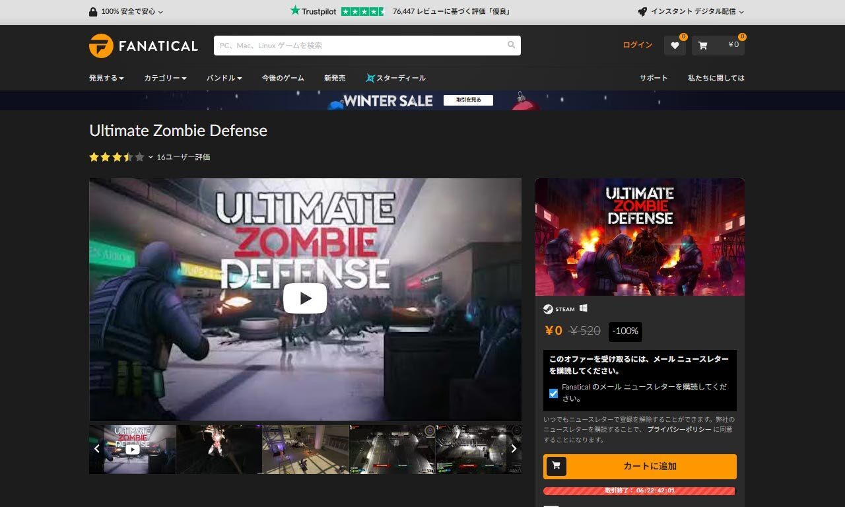Click the -100% discount badge
Image resolution: width=845 pixels, height=507 pixels.
pyautogui.click(x=625, y=331)
